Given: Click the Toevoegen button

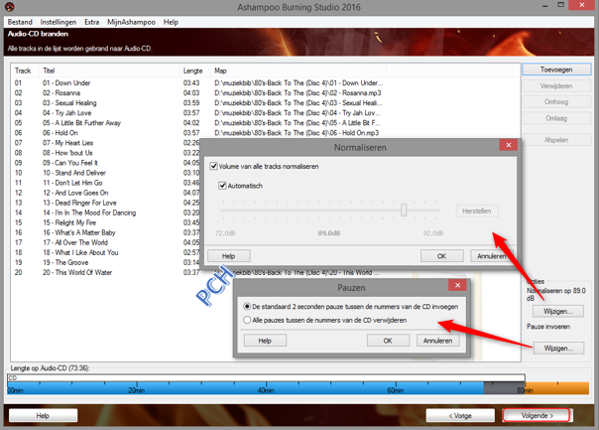Looking at the screenshot, I should point(556,70).
